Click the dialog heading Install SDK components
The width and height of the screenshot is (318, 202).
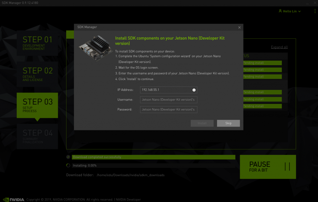pos(170,41)
